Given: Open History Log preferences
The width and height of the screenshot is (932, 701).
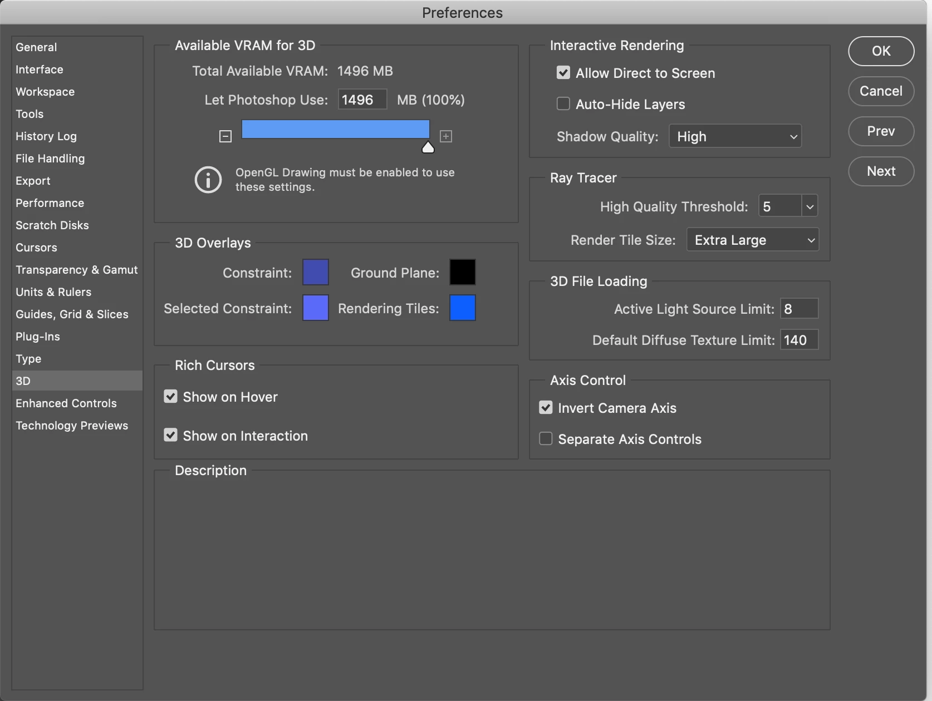Looking at the screenshot, I should (x=77, y=136).
